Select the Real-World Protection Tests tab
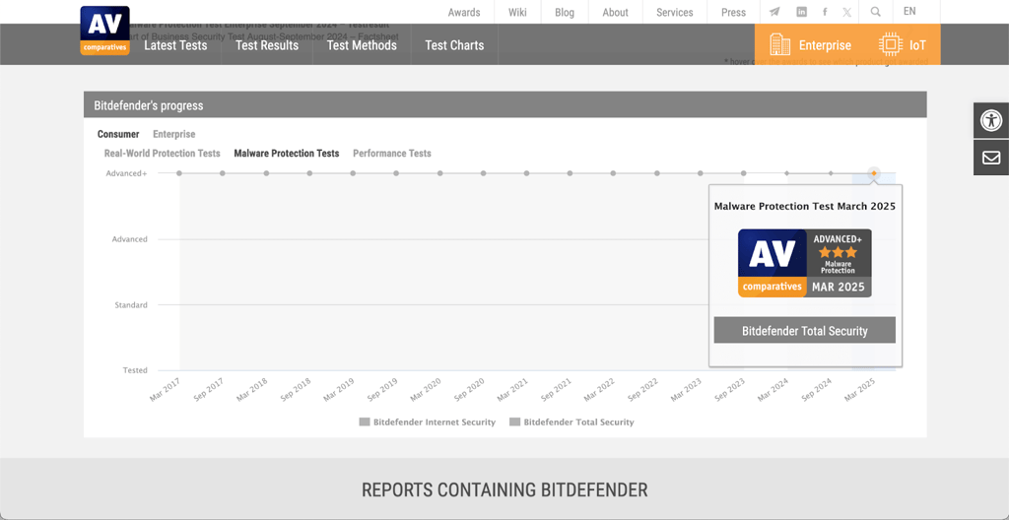 pos(163,154)
